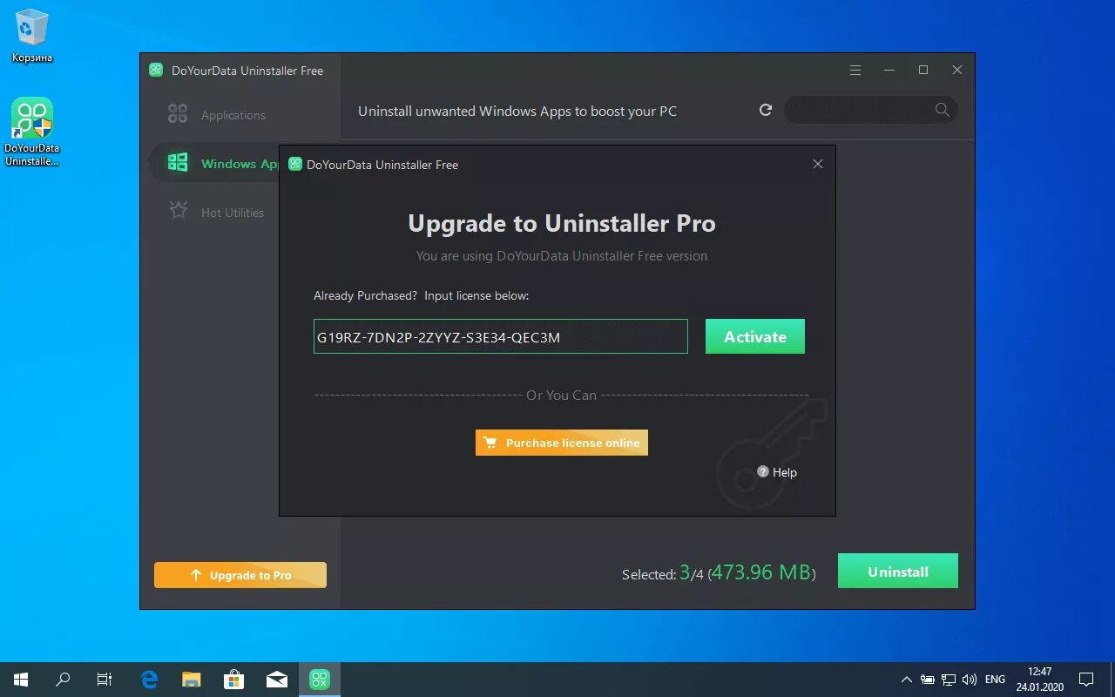Click the volume icon in system tray

click(x=970, y=680)
